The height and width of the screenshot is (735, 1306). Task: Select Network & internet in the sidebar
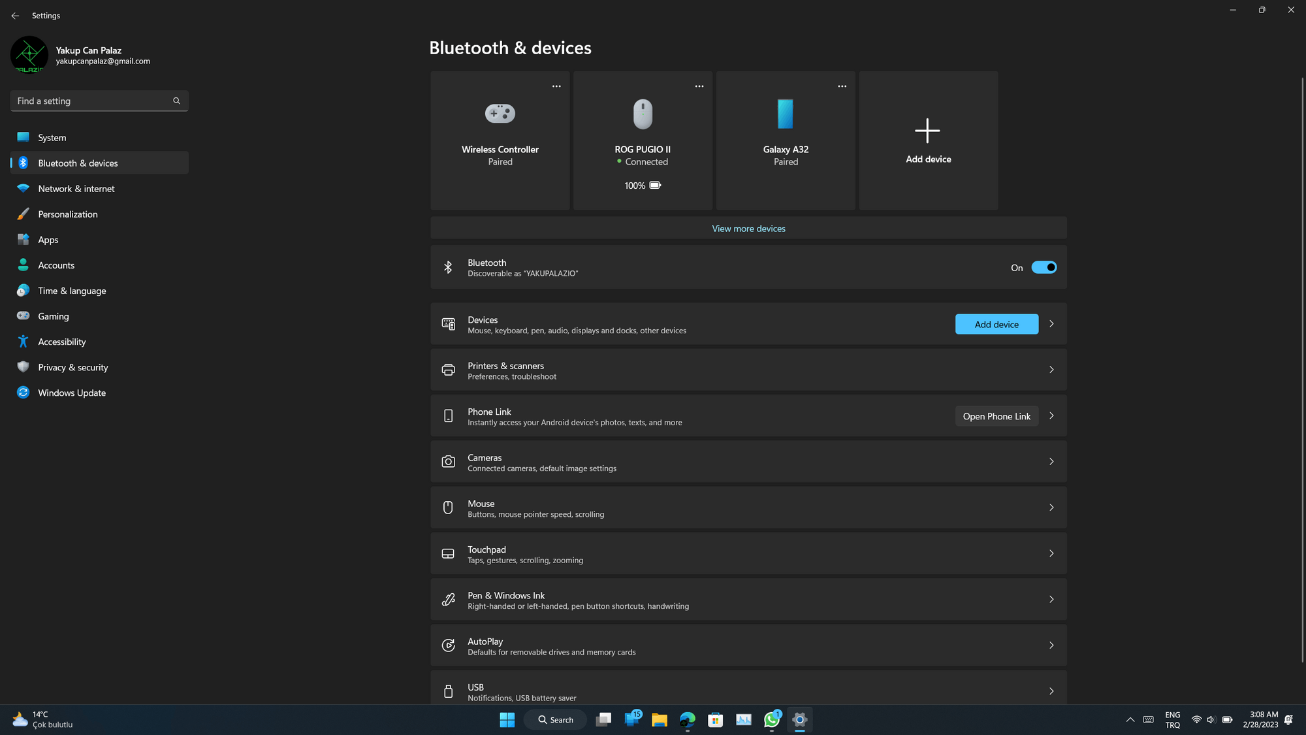click(99, 188)
